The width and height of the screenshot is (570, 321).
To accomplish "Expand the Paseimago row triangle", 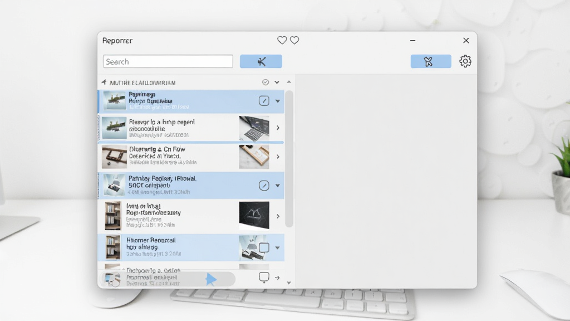I will click(x=278, y=101).
